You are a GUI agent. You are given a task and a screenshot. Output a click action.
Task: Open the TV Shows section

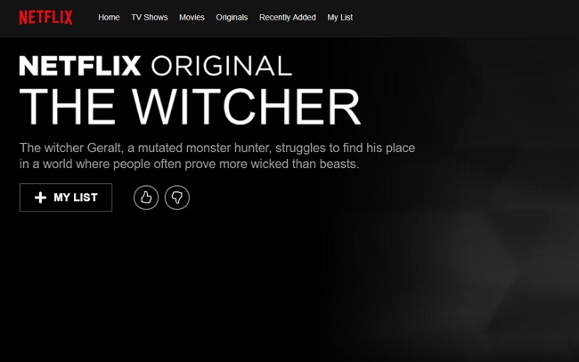coord(150,17)
